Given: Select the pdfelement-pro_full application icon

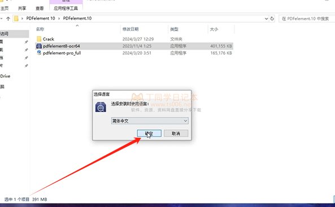Looking at the screenshot, I should pos(39,53).
